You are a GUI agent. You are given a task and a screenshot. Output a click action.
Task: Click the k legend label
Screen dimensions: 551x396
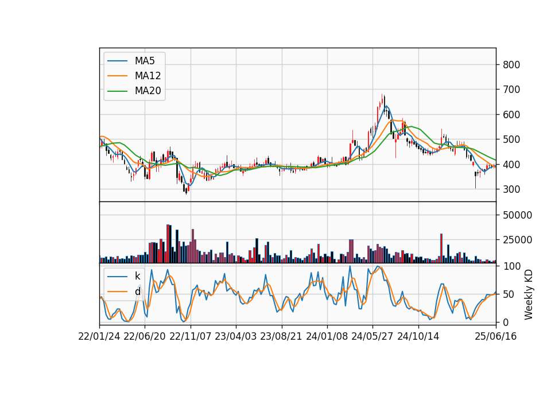pyautogui.click(x=137, y=276)
